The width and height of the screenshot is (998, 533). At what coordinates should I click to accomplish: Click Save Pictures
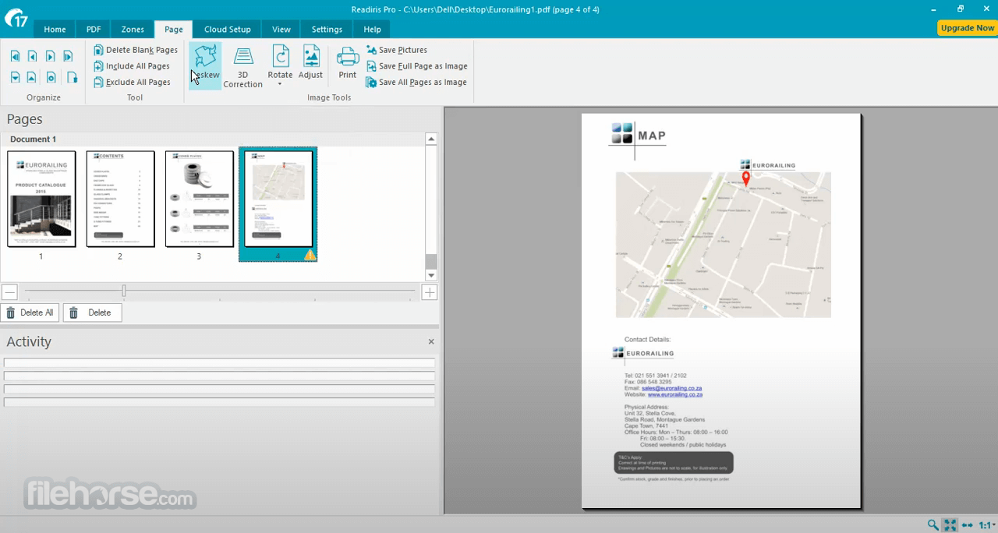pyautogui.click(x=397, y=50)
